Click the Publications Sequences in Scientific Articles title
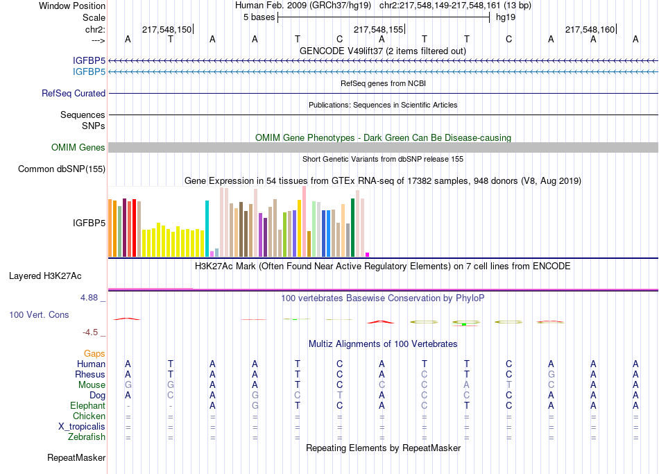 (x=383, y=105)
